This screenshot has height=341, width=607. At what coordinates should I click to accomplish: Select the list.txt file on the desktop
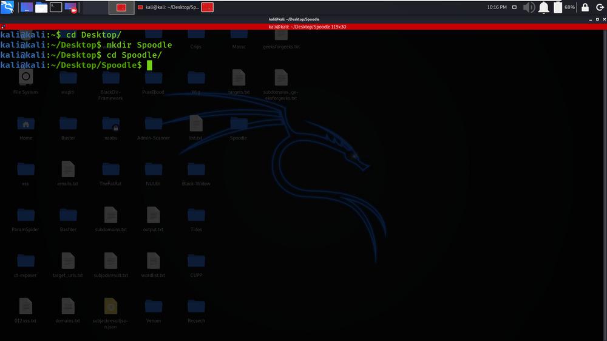coord(196,128)
